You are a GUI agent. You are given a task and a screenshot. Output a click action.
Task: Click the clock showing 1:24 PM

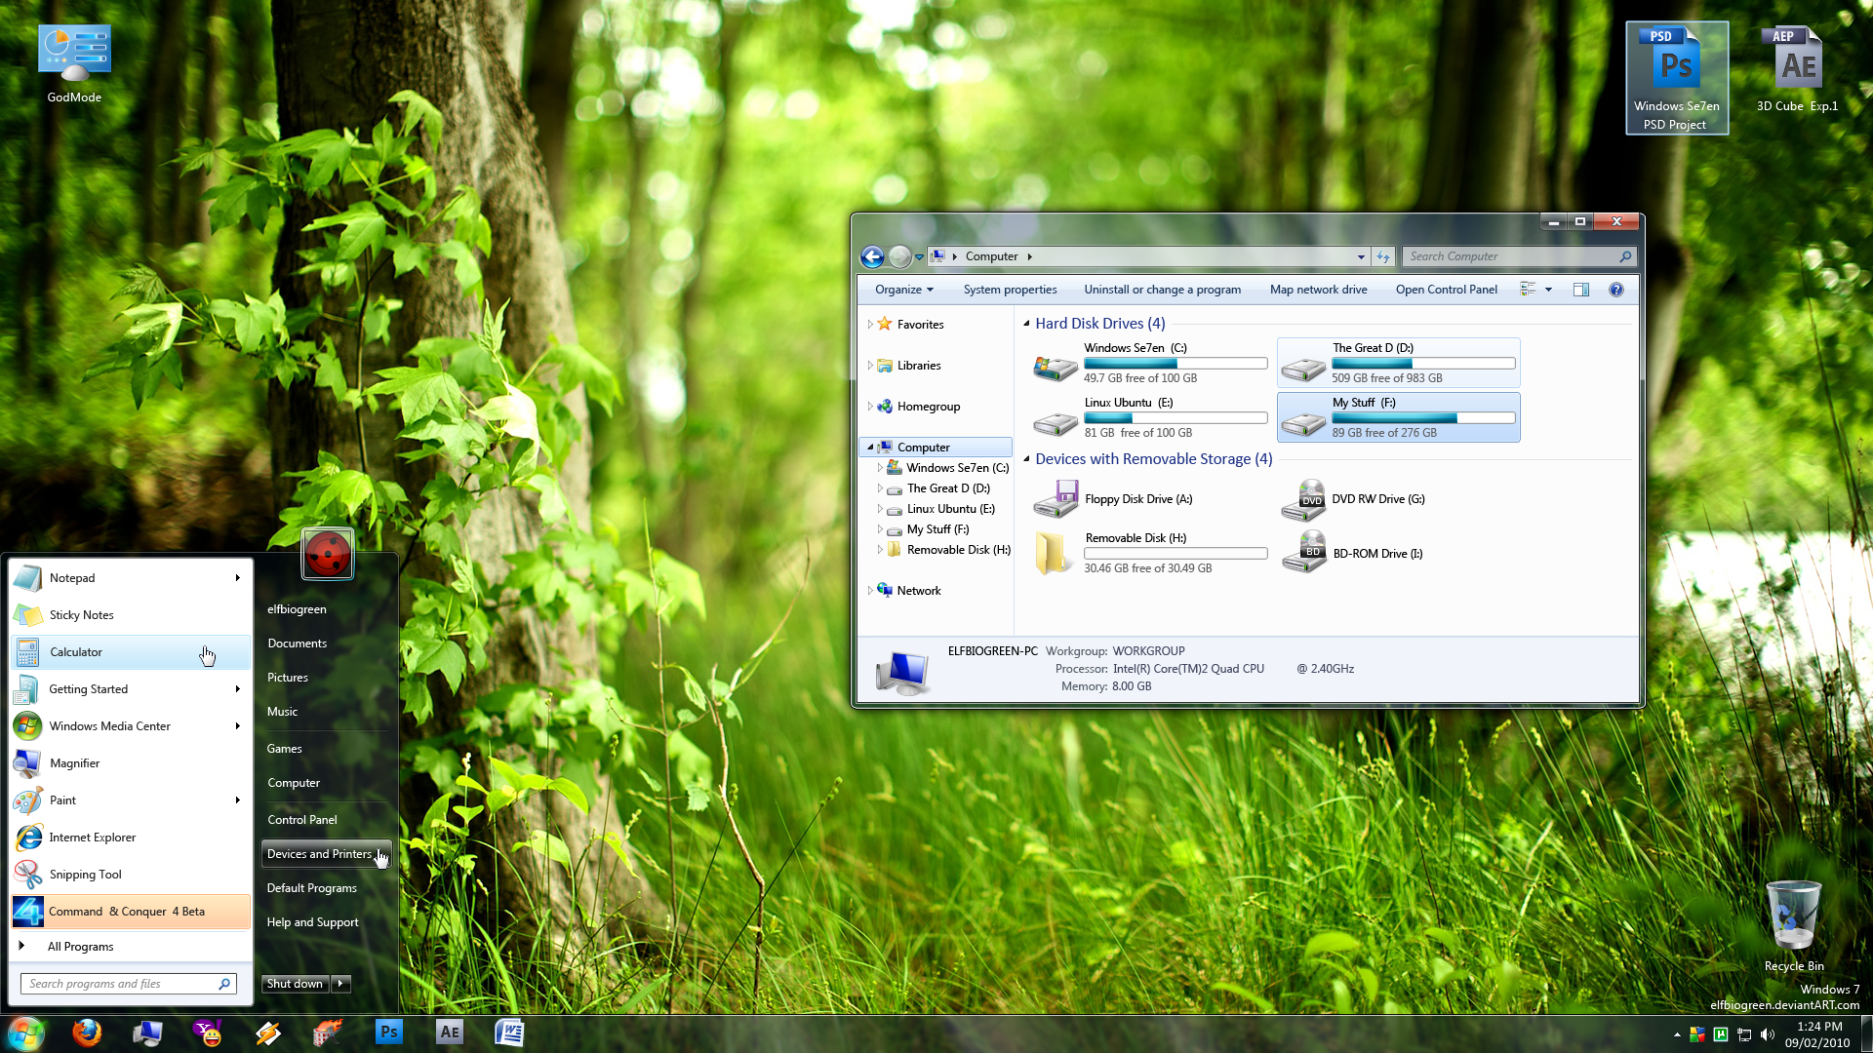(1818, 1027)
